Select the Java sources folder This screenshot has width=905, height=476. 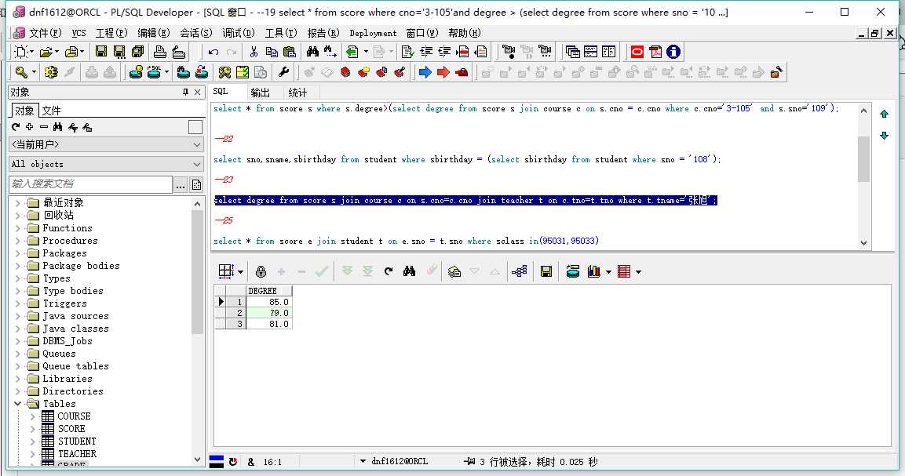75,316
